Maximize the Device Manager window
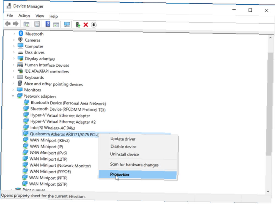The height and width of the screenshot is (204, 275). [x=250, y=10]
